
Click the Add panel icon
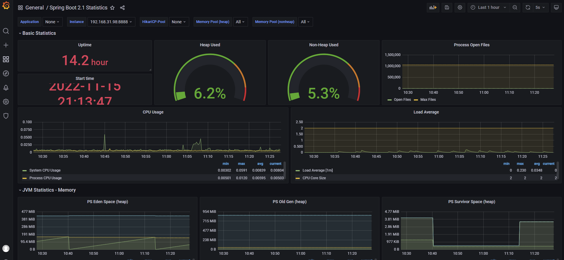point(433,7)
